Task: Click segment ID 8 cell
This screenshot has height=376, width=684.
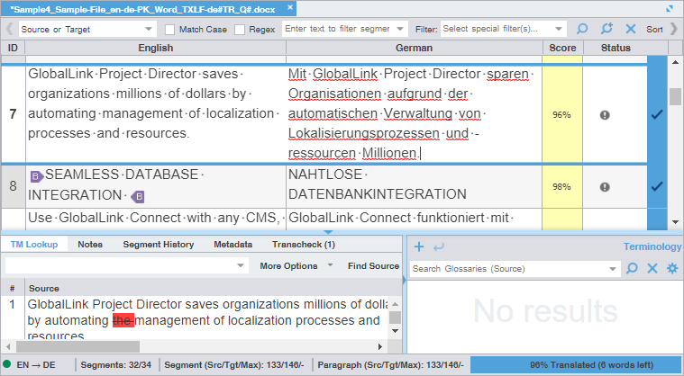Action: pos(14,186)
